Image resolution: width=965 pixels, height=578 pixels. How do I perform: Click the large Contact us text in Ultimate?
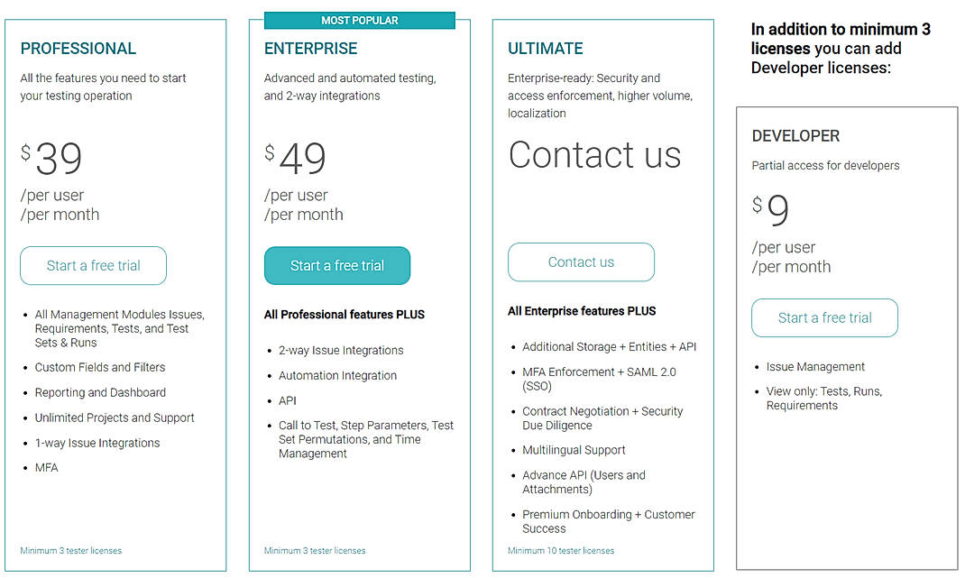[x=594, y=156]
